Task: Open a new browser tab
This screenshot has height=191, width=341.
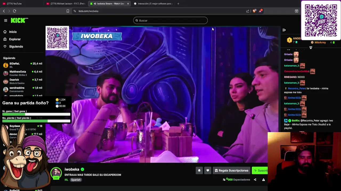Action: (178, 3)
